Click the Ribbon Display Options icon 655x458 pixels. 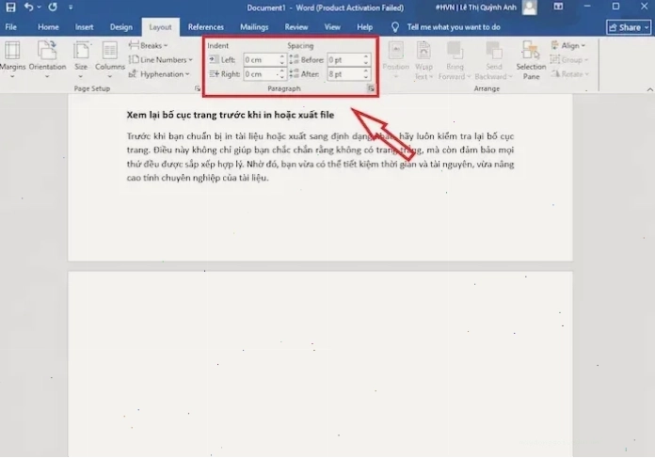[558, 7]
